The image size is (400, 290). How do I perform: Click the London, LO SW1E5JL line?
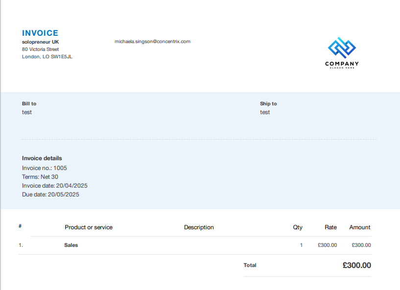(47, 57)
